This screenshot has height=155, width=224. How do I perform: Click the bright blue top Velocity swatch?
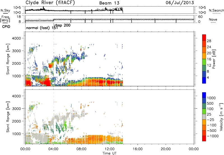pos(204,95)
